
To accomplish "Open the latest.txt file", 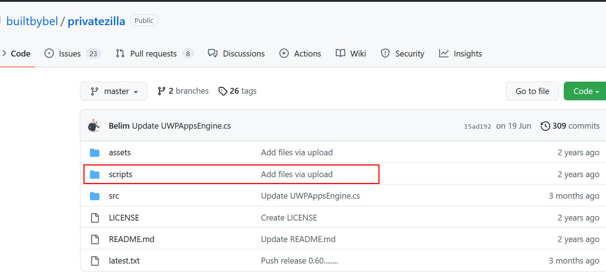I will tap(124, 261).
